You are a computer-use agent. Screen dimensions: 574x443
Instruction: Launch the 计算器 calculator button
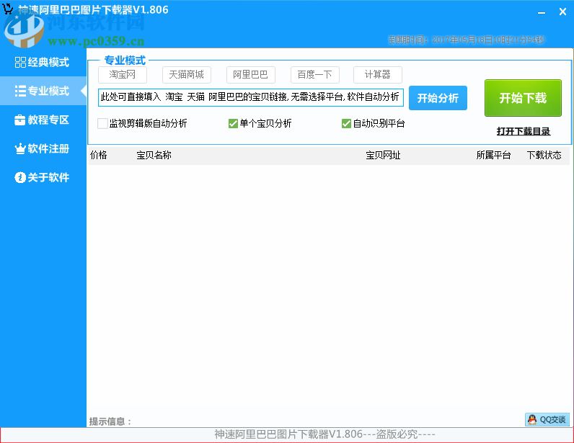[x=377, y=75]
